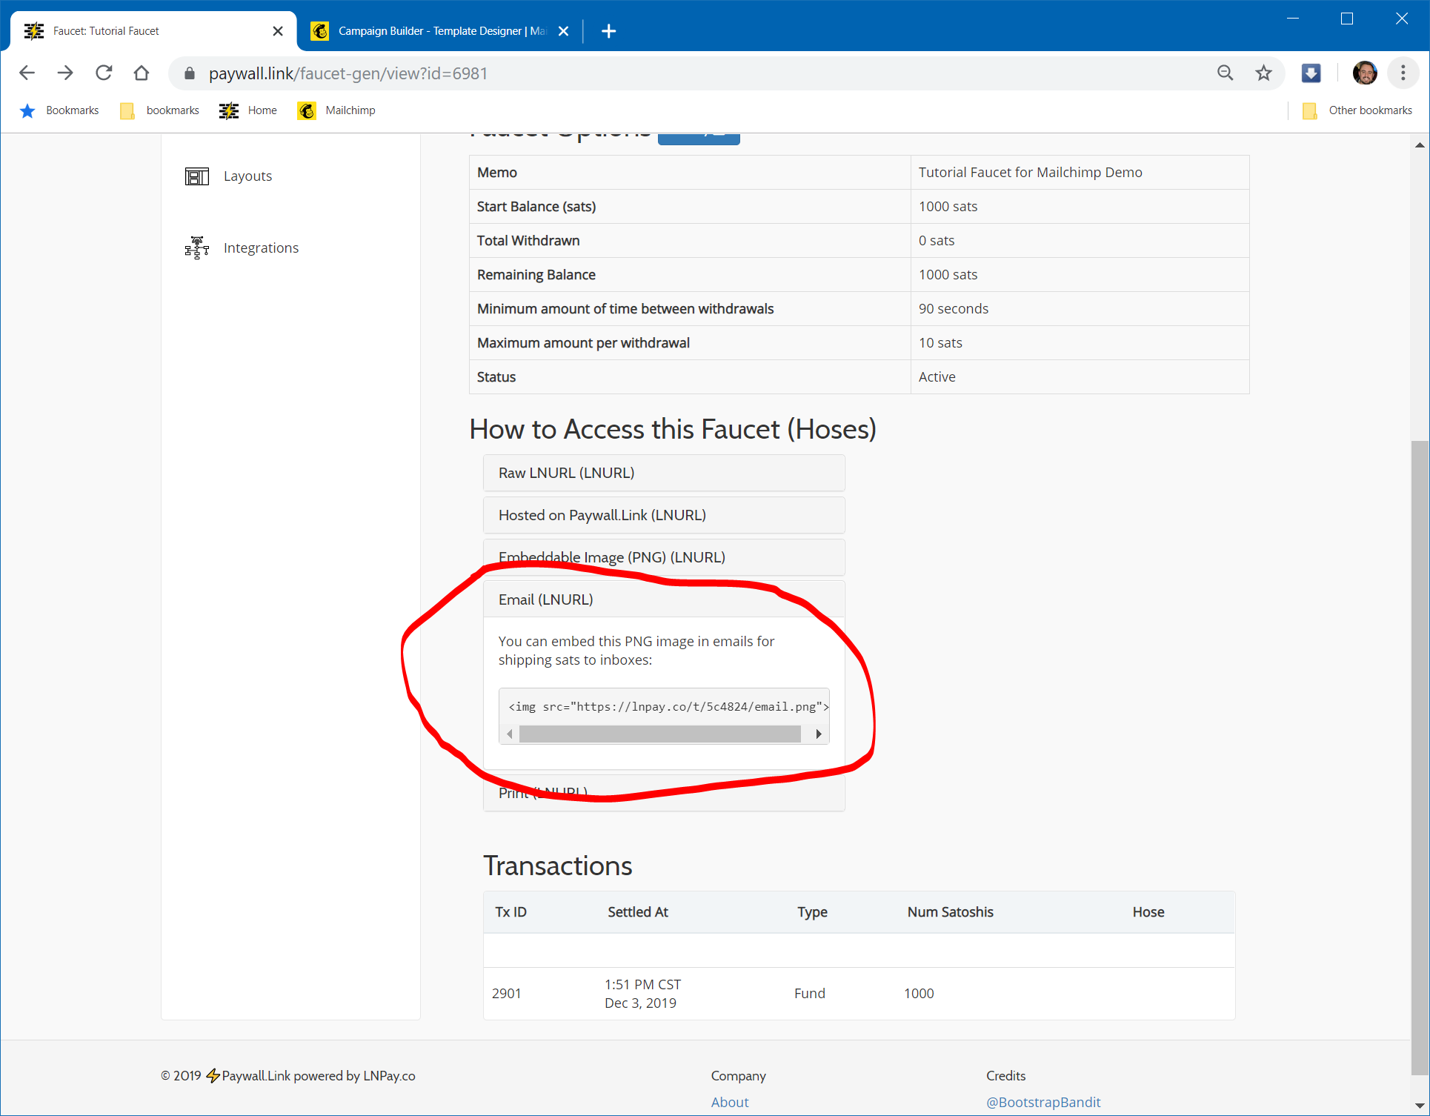Click the 90 seconds withdrawal interval value
This screenshot has height=1116, width=1430.
(x=954, y=309)
